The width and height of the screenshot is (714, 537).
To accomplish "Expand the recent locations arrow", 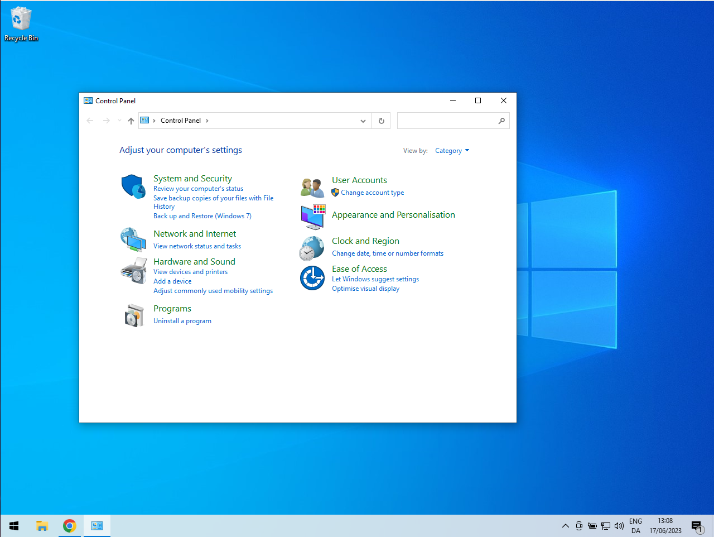I will pyautogui.click(x=119, y=121).
